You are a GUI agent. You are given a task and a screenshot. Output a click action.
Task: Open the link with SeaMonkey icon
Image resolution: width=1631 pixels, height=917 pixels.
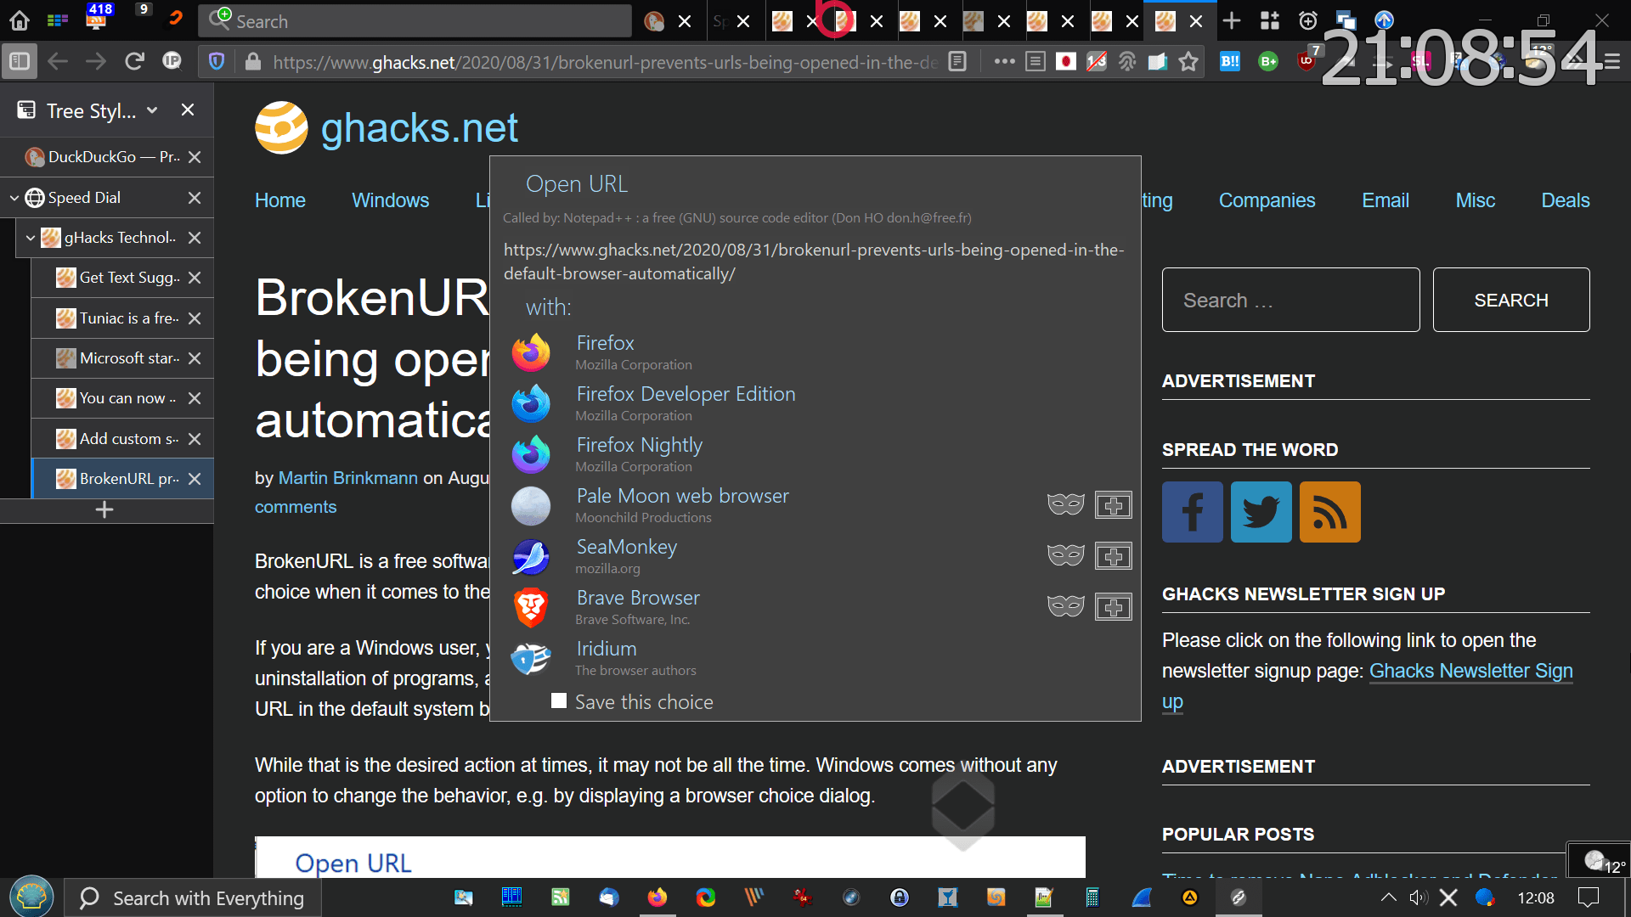531,556
